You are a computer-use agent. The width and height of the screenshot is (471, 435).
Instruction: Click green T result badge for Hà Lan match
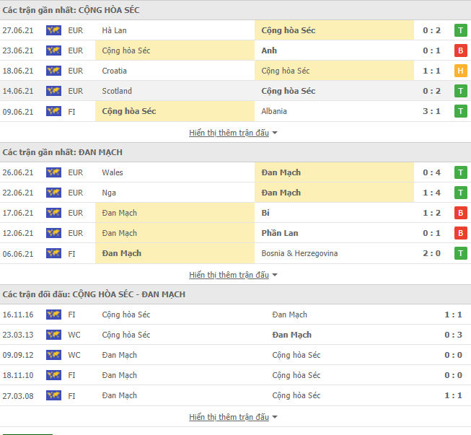click(459, 30)
